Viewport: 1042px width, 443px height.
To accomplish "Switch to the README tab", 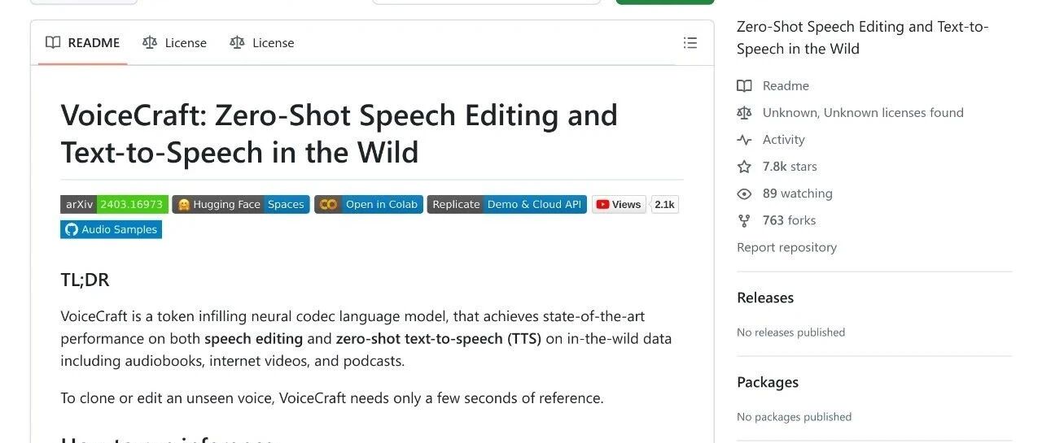I will [x=83, y=43].
